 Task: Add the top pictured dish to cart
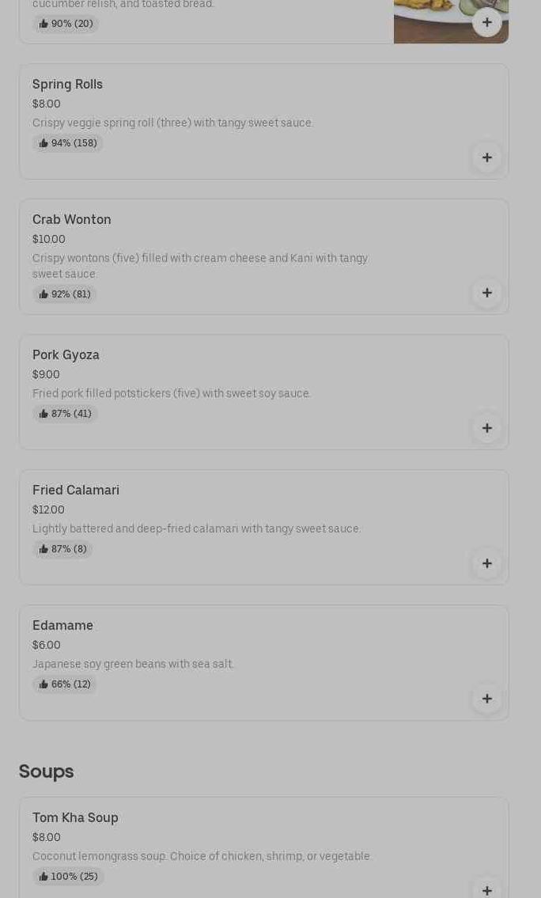(x=487, y=22)
